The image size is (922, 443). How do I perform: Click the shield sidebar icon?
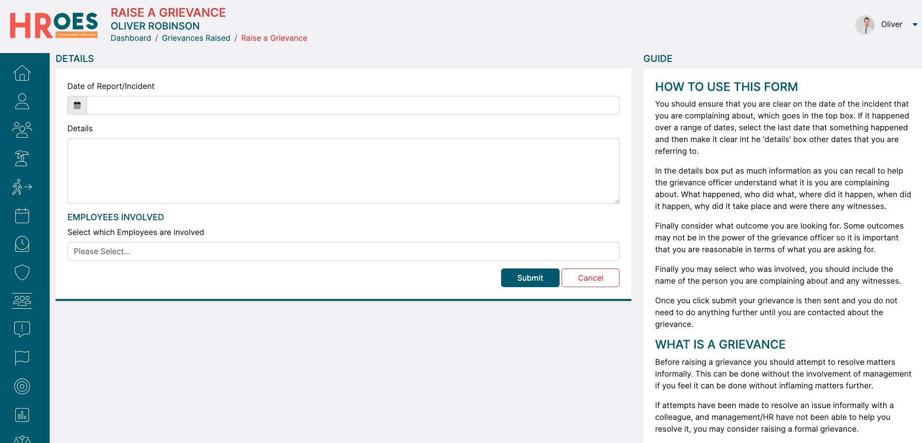coord(22,272)
